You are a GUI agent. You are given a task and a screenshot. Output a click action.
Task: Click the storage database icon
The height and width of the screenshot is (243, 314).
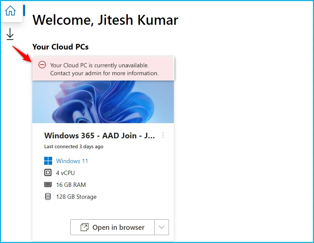point(48,196)
